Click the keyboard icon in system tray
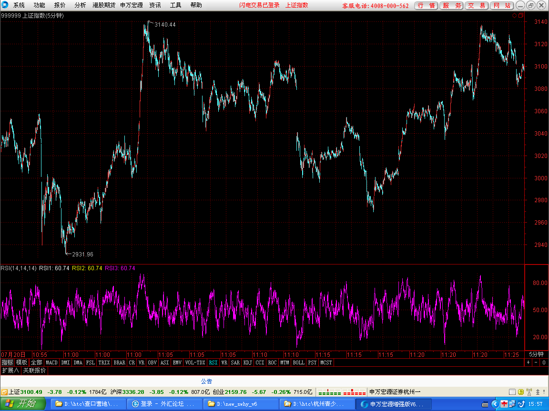Viewport: 549px width, 411px height. 485,404
